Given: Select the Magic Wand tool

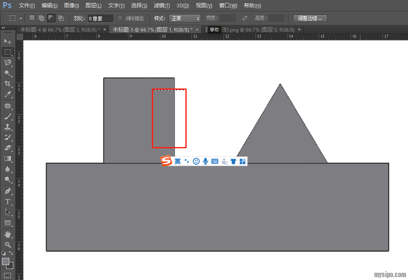Looking at the screenshot, I should pos(8,73).
